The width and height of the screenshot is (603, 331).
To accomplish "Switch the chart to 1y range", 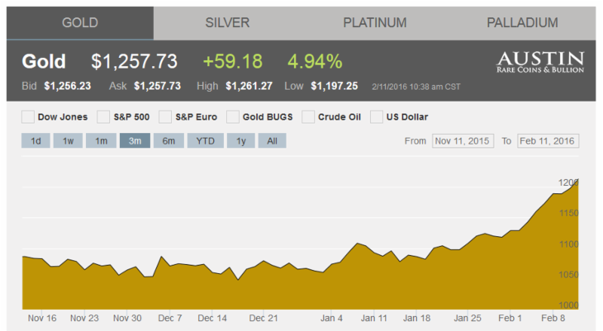I will tap(240, 141).
